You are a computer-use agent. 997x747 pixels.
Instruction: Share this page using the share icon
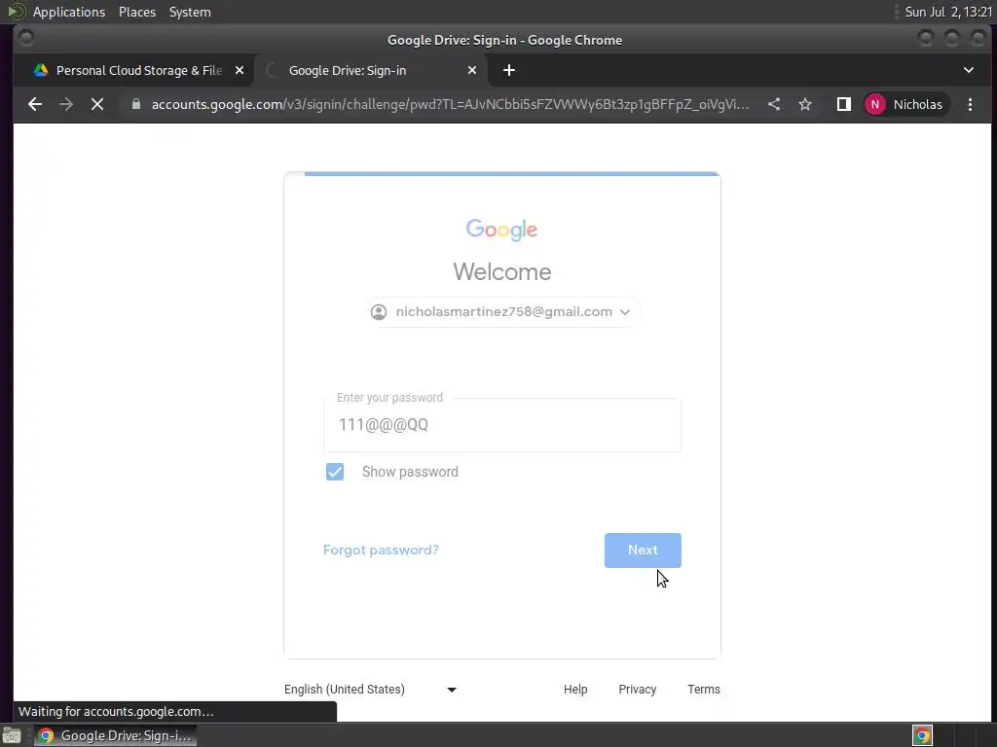tap(774, 104)
